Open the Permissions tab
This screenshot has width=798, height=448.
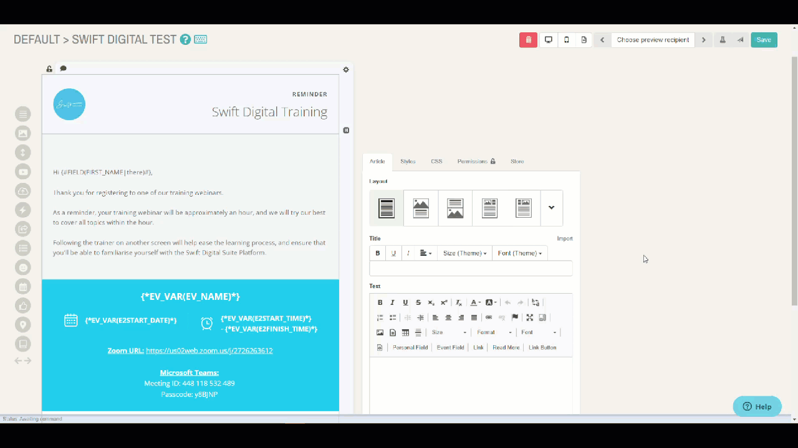point(476,162)
